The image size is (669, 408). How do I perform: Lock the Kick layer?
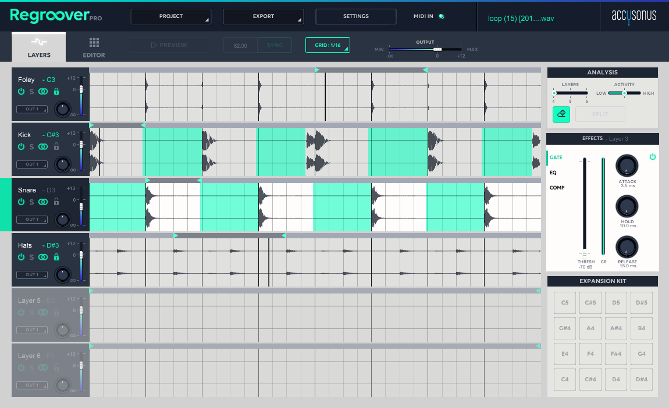(56, 146)
